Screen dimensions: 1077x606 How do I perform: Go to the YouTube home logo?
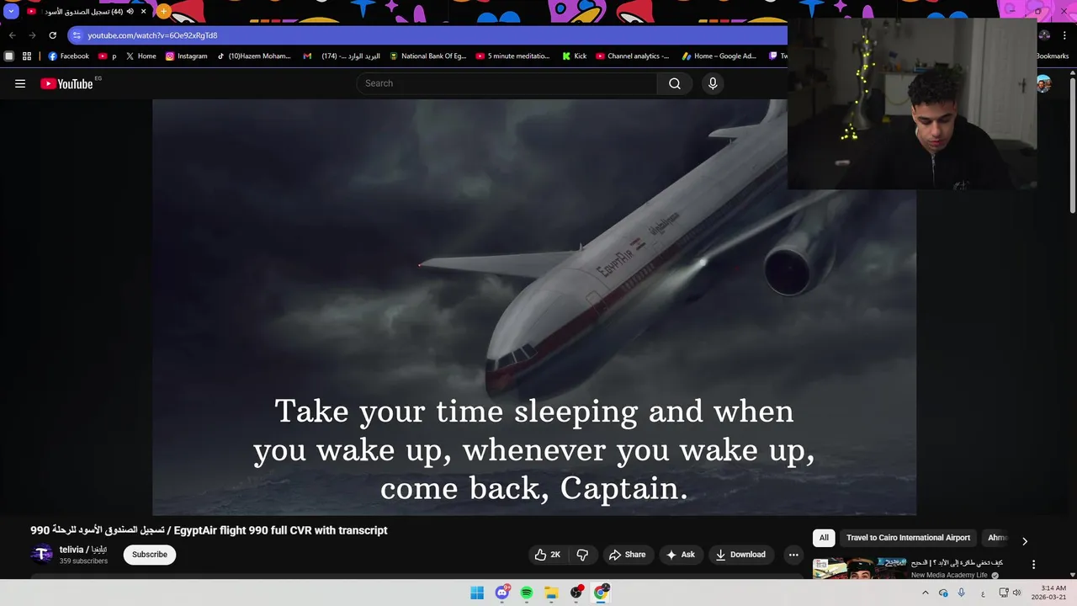67,83
